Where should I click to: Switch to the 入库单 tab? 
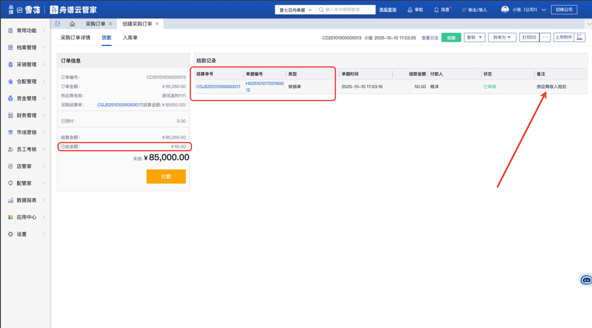(x=130, y=38)
